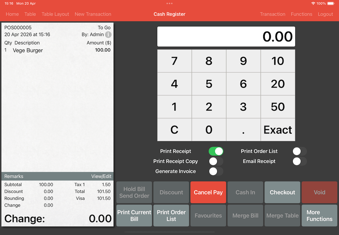
Task: Tap the quick amount 20 key
Action: coord(278,84)
